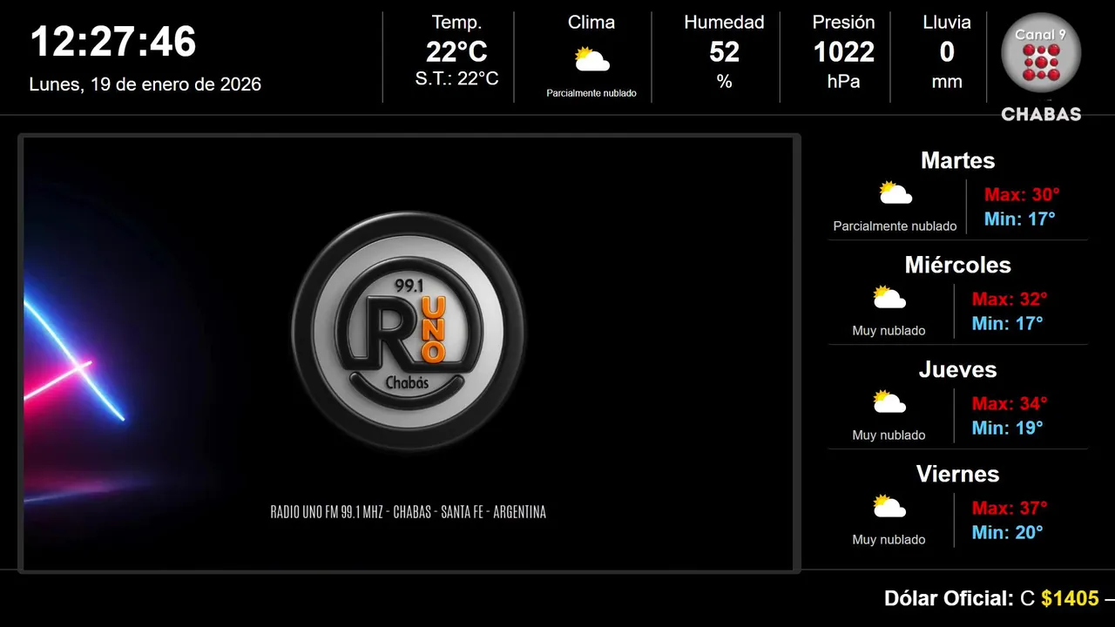
Task: Click the clock showing 12:27:46
Action: (113, 42)
